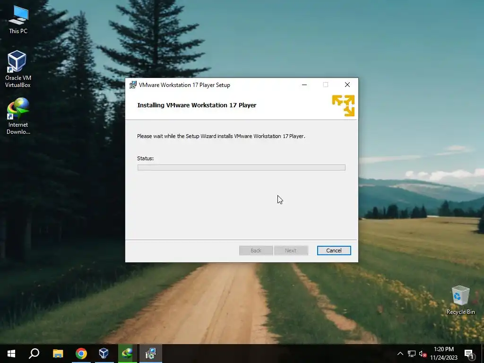This screenshot has width=484, height=363.
Task: Click the disabled maximize button of setup window
Action: (x=326, y=85)
